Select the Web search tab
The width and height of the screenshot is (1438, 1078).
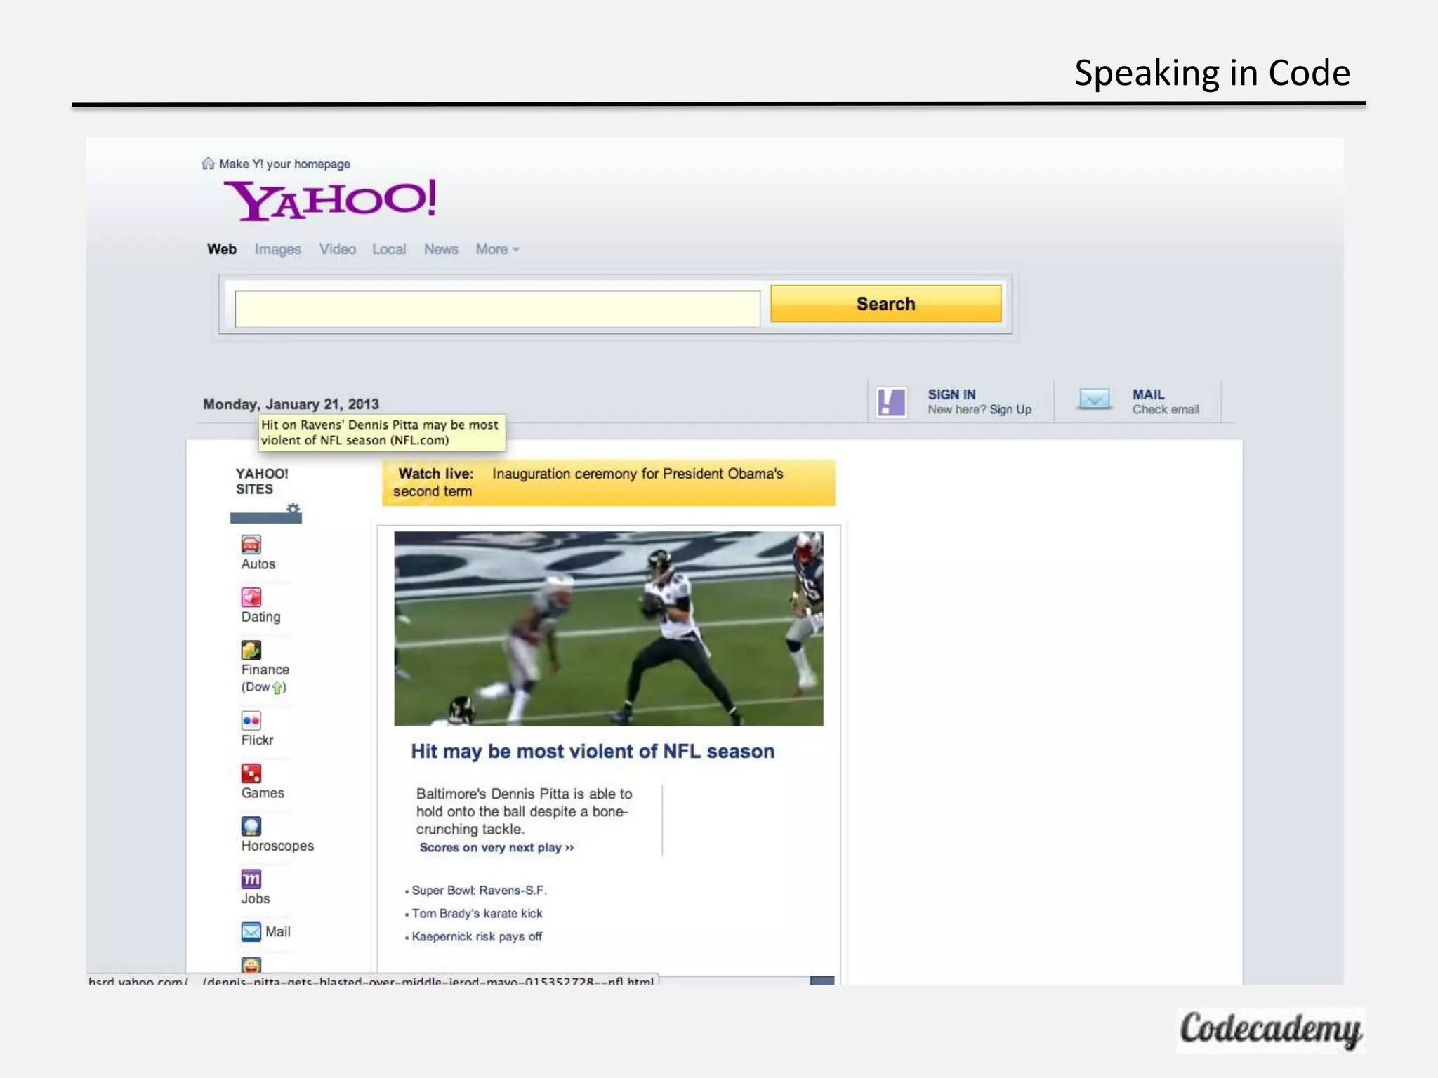[x=222, y=249]
